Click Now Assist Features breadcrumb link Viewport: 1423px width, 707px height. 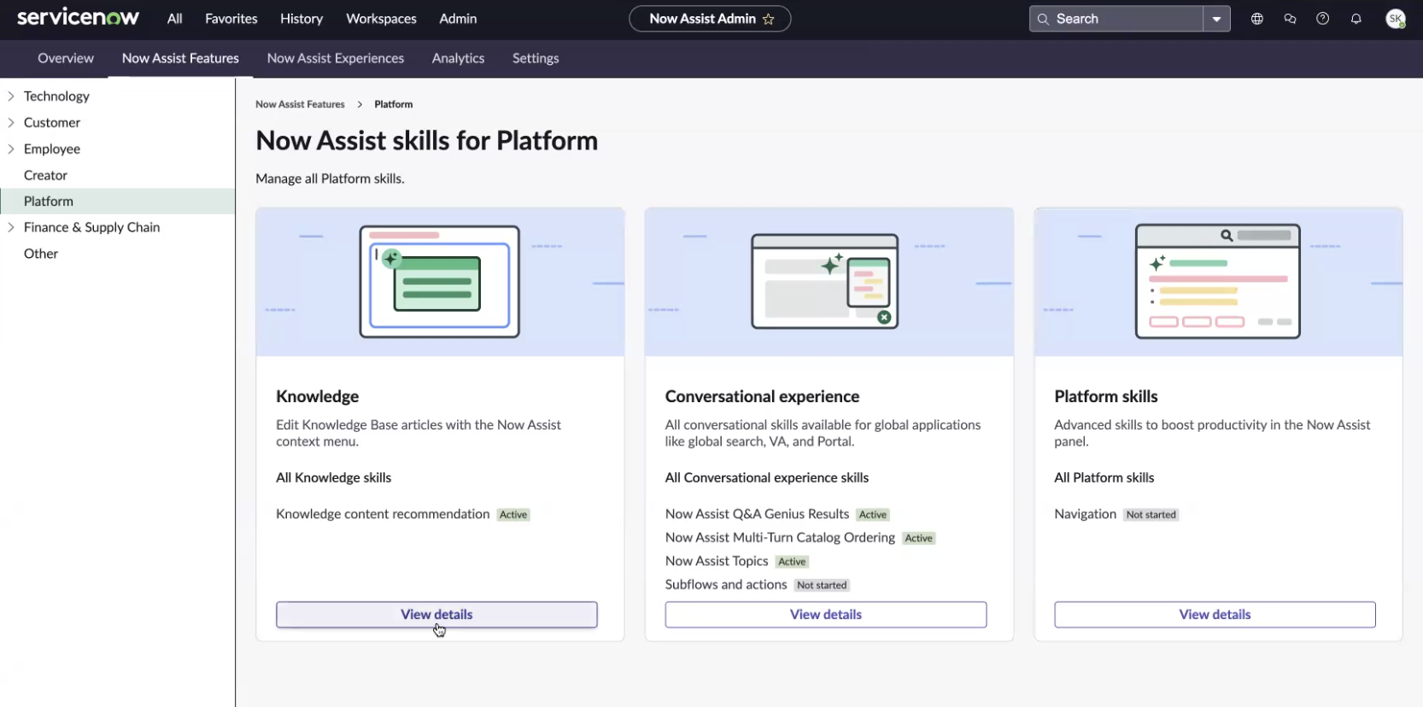pos(300,104)
